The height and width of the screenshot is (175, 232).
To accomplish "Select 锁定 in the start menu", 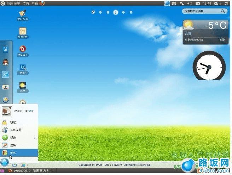I will [x=19, y=122].
